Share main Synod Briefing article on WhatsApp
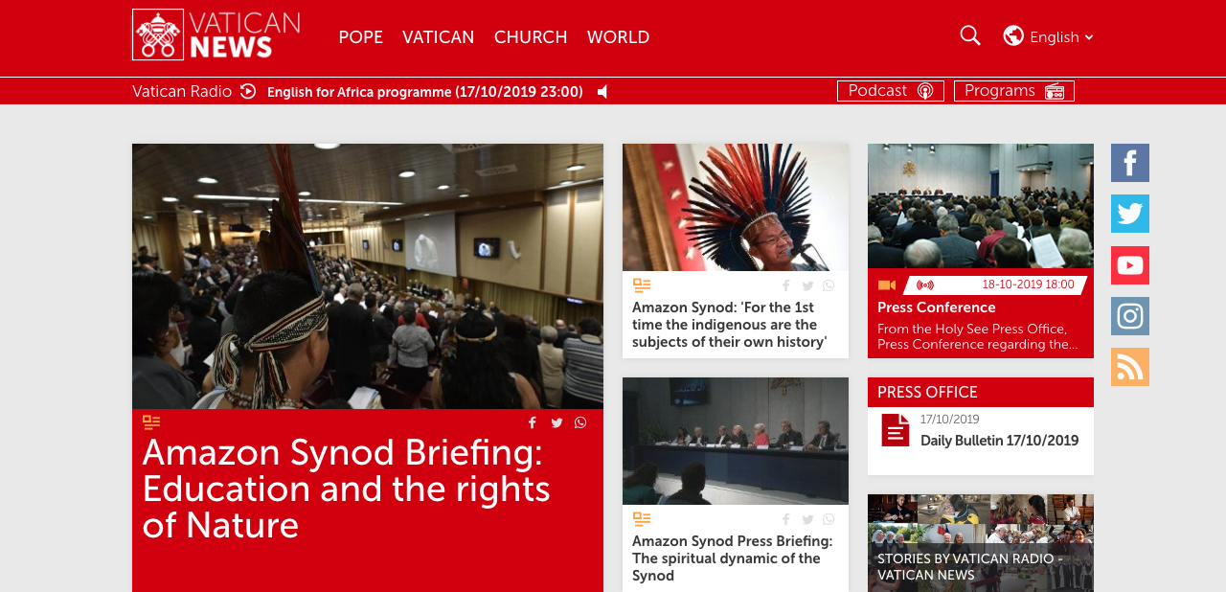The height and width of the screenshot is (592, 1226). 580,422
